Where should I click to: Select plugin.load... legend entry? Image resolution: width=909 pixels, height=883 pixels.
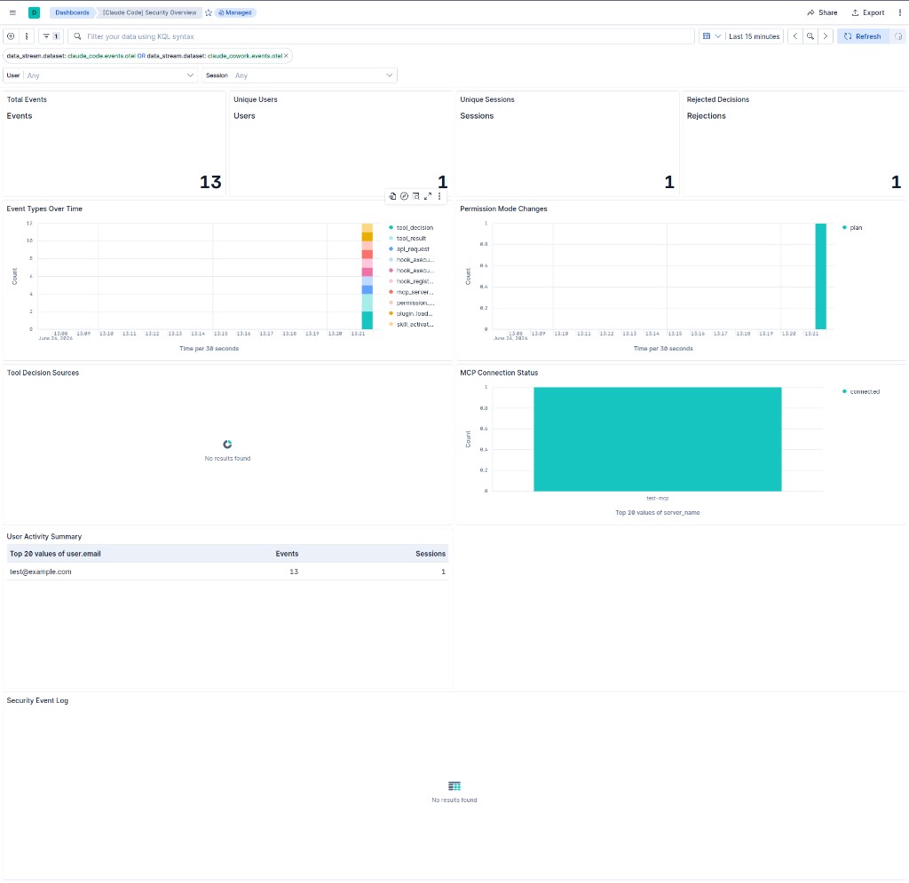414,313
